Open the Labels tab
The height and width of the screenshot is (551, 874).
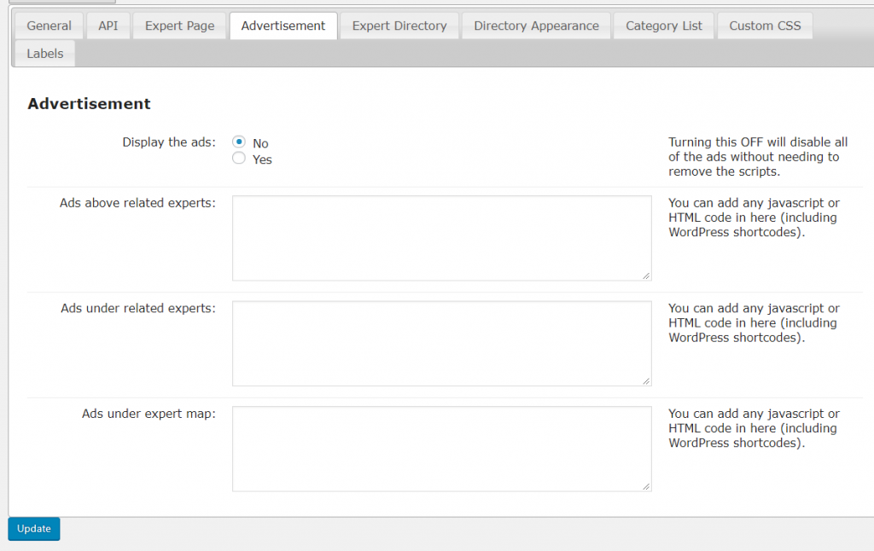tap(44, 54)
